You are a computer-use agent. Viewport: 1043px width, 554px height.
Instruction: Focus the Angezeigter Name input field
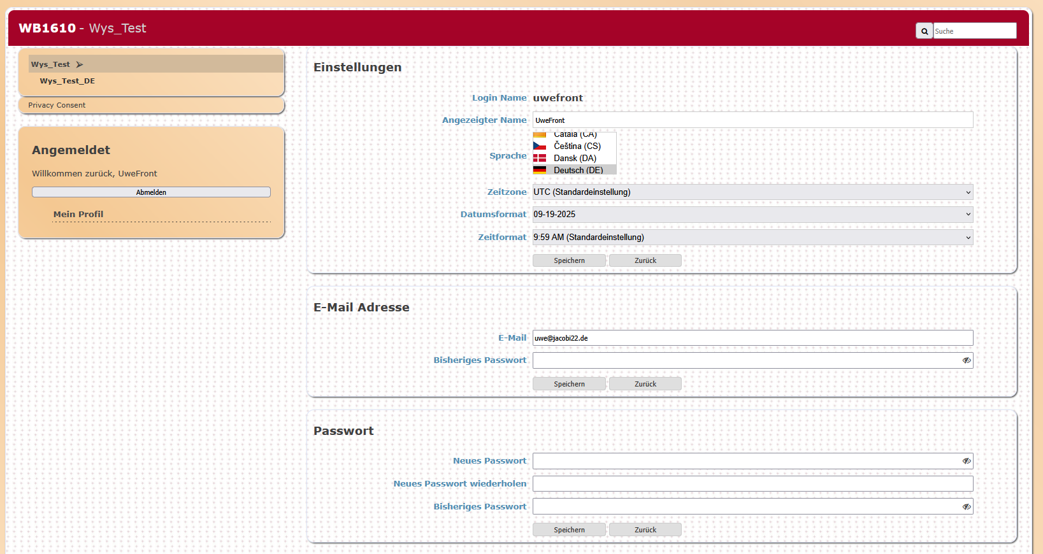point(752,120)
